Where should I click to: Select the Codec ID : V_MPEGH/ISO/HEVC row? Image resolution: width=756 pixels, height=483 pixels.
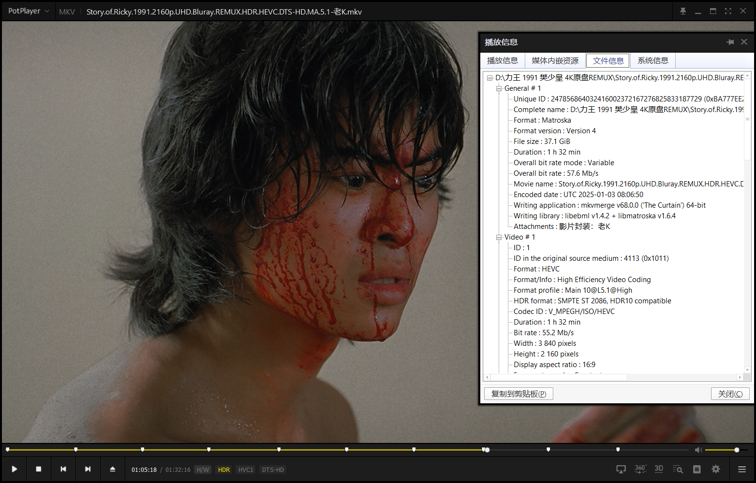(564, 312)
